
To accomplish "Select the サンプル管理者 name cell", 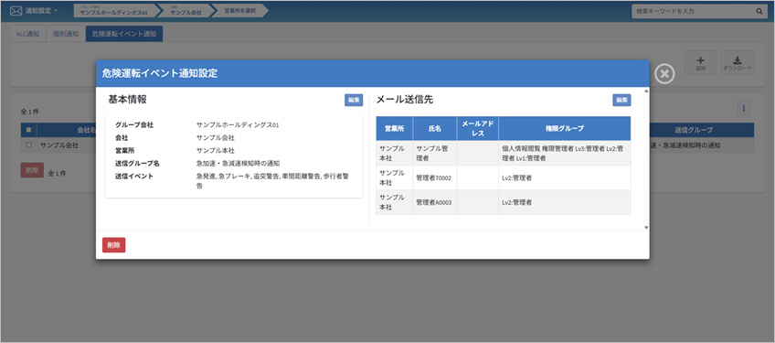I will 435,154.
